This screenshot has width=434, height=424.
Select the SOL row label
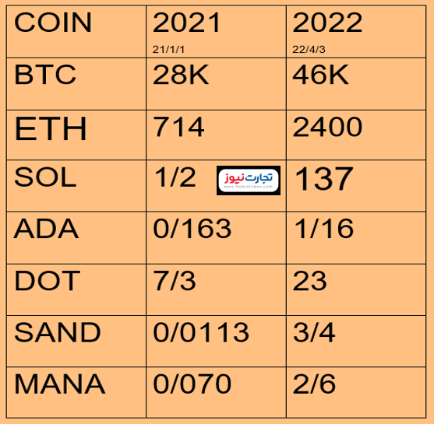pyautogui.click(x=76, y=186)
